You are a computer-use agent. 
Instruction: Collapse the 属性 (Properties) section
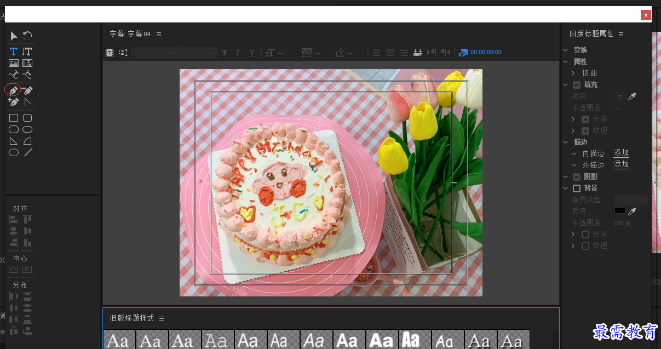tap(566, 61)
